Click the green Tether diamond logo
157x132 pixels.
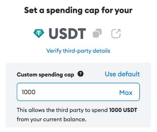coord(39,33)
